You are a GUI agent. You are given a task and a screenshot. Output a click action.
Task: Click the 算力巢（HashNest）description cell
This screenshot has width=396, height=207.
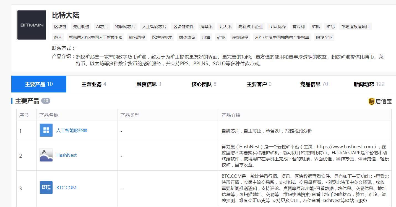[305, 156]
